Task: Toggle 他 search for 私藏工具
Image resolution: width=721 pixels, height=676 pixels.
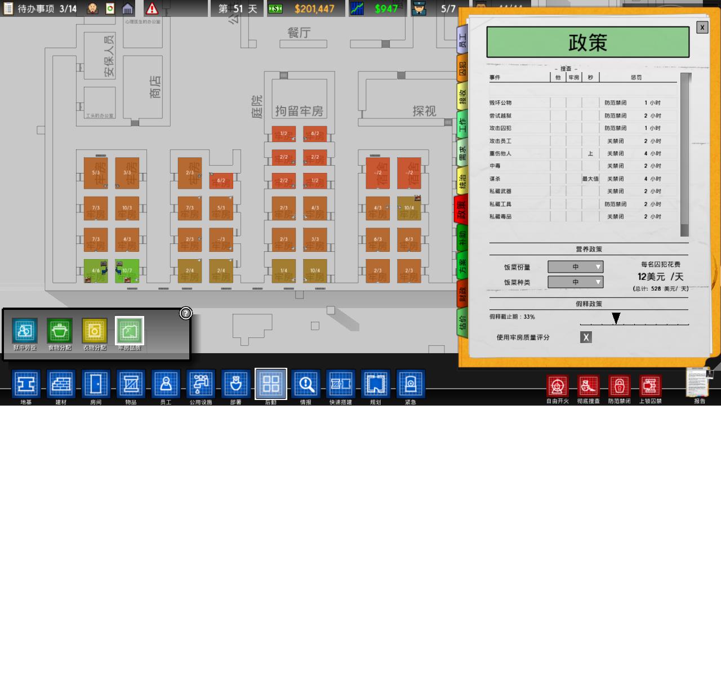Action: coord(558,204)
